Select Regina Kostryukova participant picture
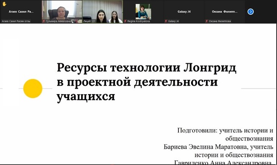 coord(143,12)
